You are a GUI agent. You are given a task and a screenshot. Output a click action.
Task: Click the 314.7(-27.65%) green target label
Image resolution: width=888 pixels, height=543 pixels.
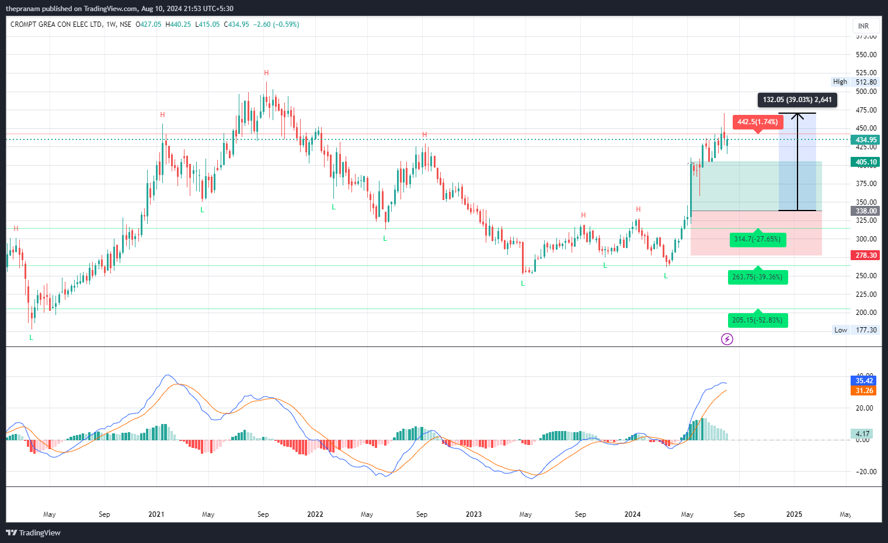click(757, 239)
